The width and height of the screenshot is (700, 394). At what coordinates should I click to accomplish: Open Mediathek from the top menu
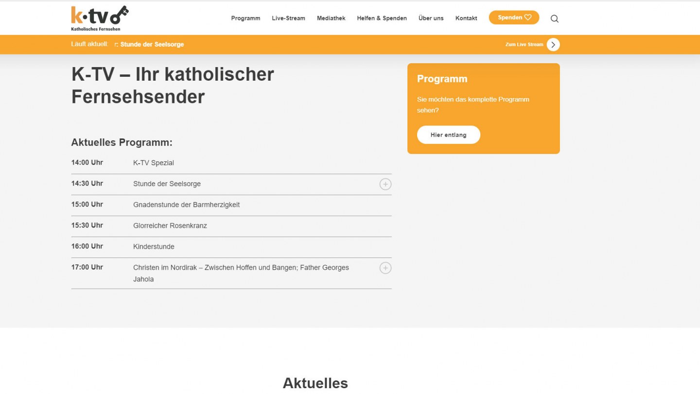[x=331, y=18]
